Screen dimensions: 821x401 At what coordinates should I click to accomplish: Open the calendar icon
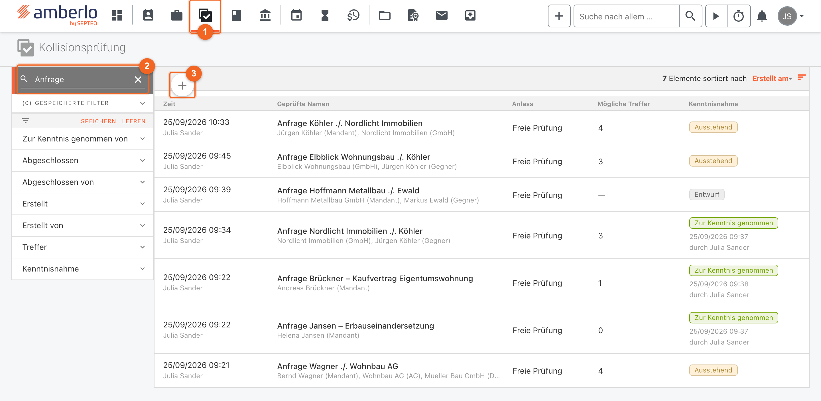tap(296, 15)
